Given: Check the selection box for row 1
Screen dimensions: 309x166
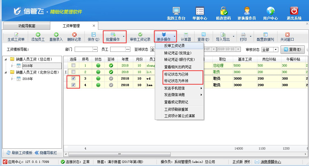Looking at the screenshot, I should (x=73, y=65).
